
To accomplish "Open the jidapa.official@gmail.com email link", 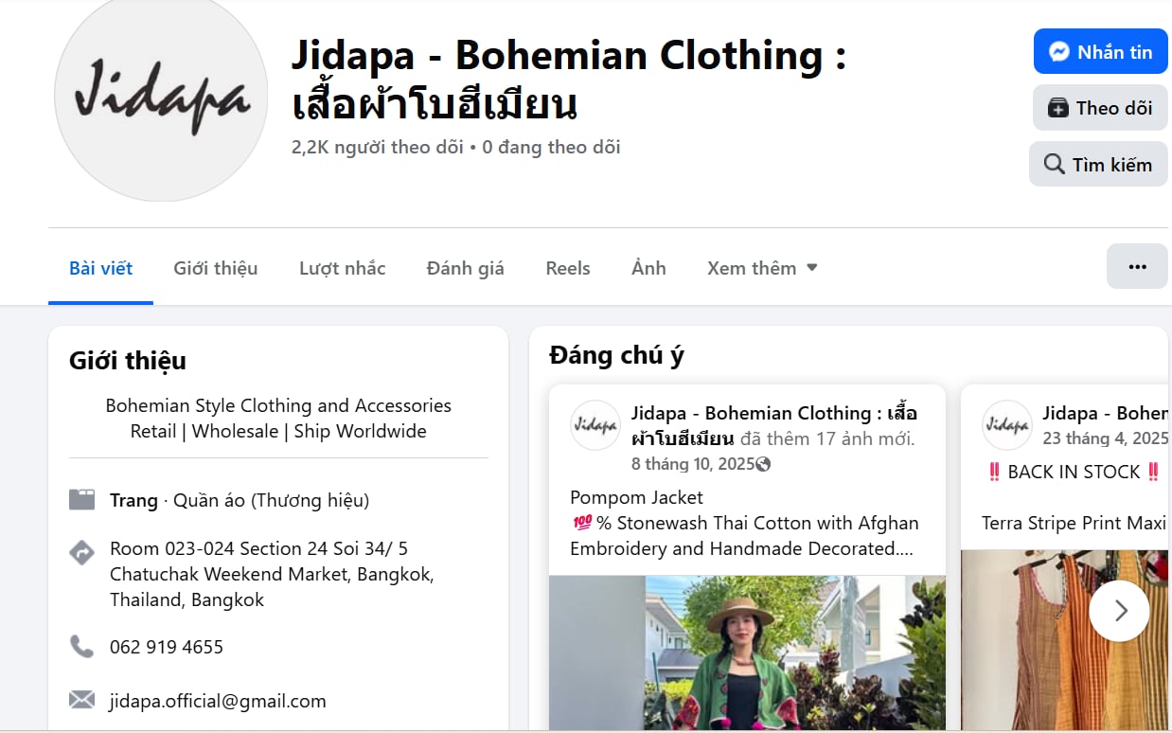I will [218, 701].
